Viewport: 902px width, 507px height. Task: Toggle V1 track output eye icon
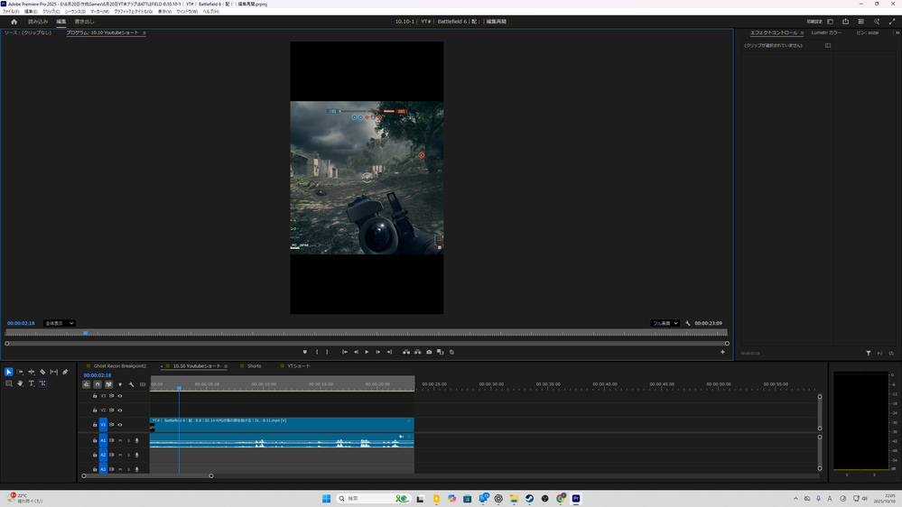point(120,425)
